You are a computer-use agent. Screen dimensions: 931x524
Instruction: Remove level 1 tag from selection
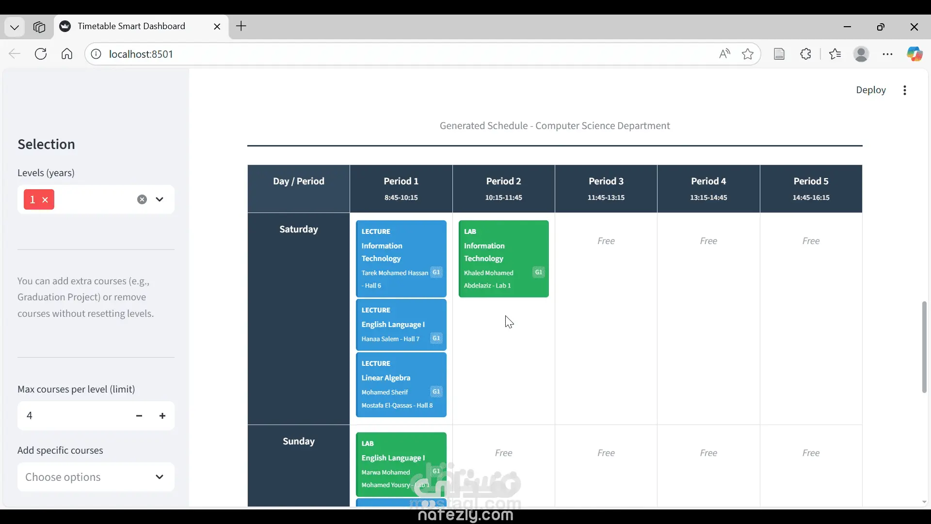pos(45,200)
